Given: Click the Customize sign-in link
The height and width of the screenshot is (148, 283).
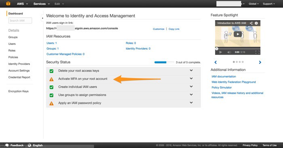Looking at the screenshot, I should click(158, 29).
